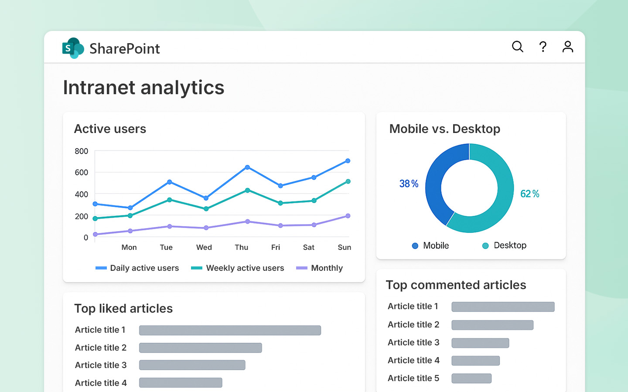Click the Wed axis label
This screenshot has height=392, width=628.
tap(204, 247)
